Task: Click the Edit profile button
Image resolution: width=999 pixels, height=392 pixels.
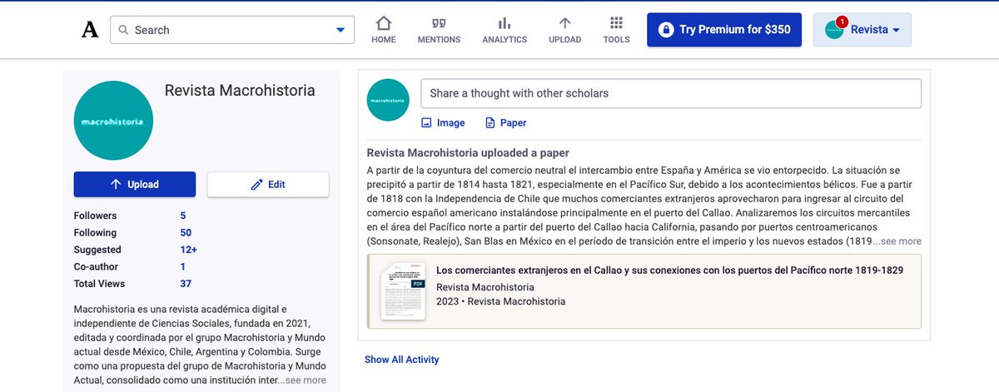Action: (x=268, y=185)
